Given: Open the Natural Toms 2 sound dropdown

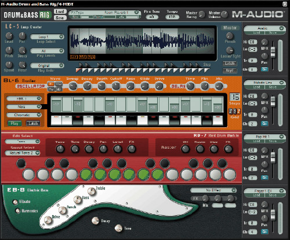Looking at the screenshot, I should (x=23, y=153).
